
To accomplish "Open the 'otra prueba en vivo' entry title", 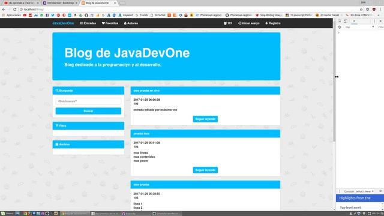I will click(x=146, y=91).
